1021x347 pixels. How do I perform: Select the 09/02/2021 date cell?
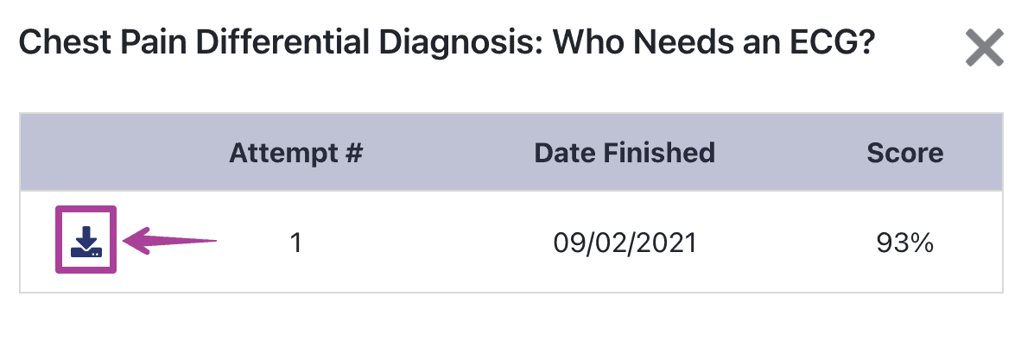coord(625,243)
